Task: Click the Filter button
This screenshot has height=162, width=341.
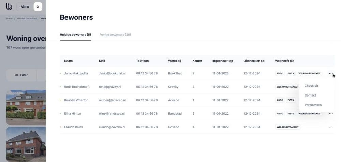Action: click(22, 75)
